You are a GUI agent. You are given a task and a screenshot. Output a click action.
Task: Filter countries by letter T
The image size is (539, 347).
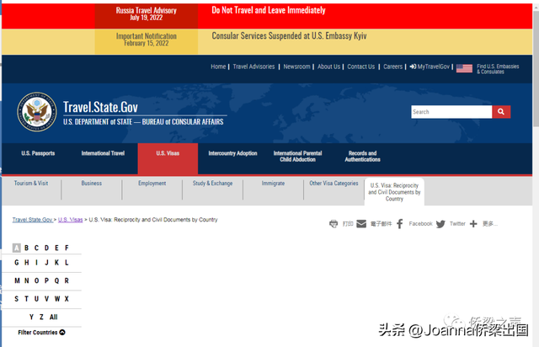click(26, 299)
